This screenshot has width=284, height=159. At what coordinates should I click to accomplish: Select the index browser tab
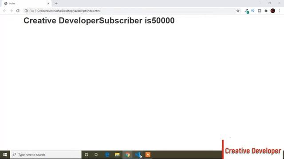click(x=26, y=4)
